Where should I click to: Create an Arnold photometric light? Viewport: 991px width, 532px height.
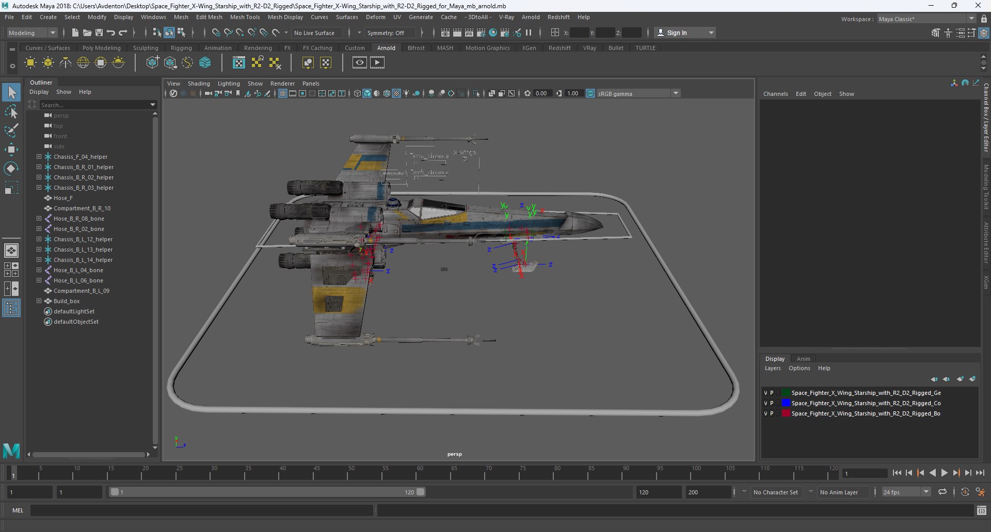(66, 63)
